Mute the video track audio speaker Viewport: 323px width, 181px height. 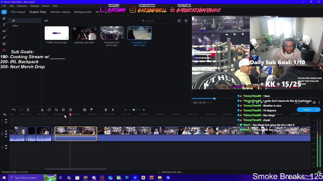(6, 134)
